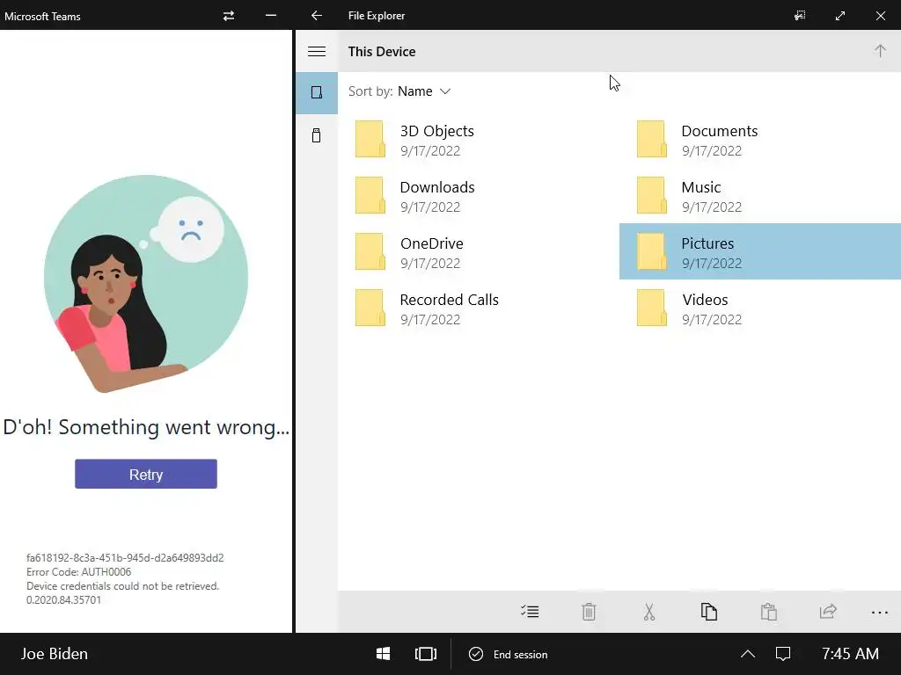The width and height of the screenshot is (901, 675).
Task: Open the Documents folder
Action: click(x=759, y=140)
